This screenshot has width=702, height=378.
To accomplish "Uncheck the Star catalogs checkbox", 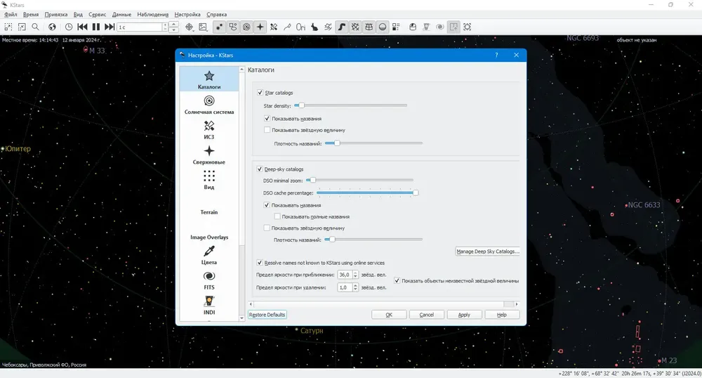I will pos(260,93).
